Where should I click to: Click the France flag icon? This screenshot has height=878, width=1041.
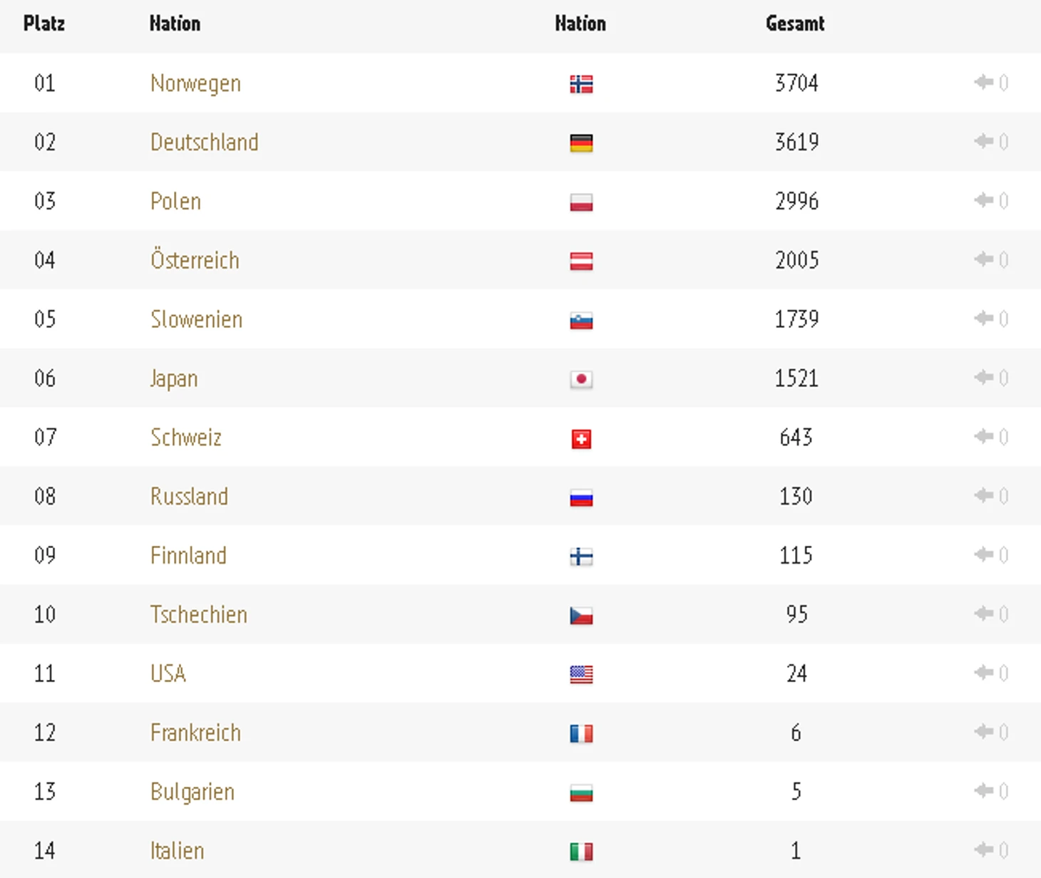tap(581, 733)
